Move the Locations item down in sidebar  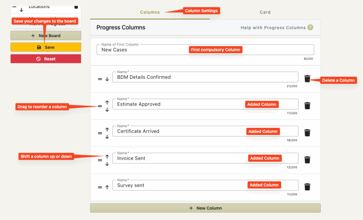click(x=21, y=10)
